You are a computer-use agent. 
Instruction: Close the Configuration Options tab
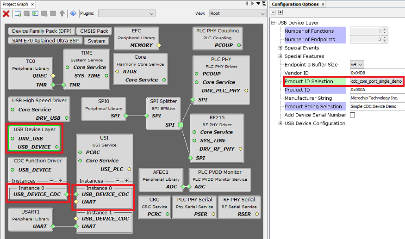(323, 4)
